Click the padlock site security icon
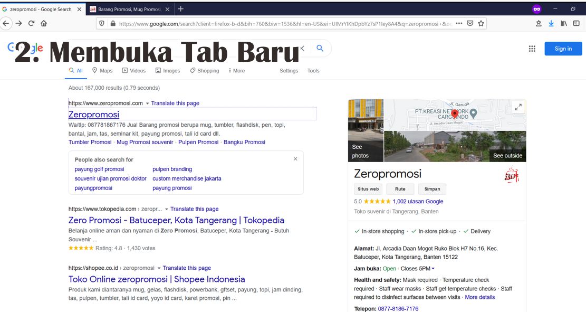Screen dimensions: 586x312 (113, 23)
